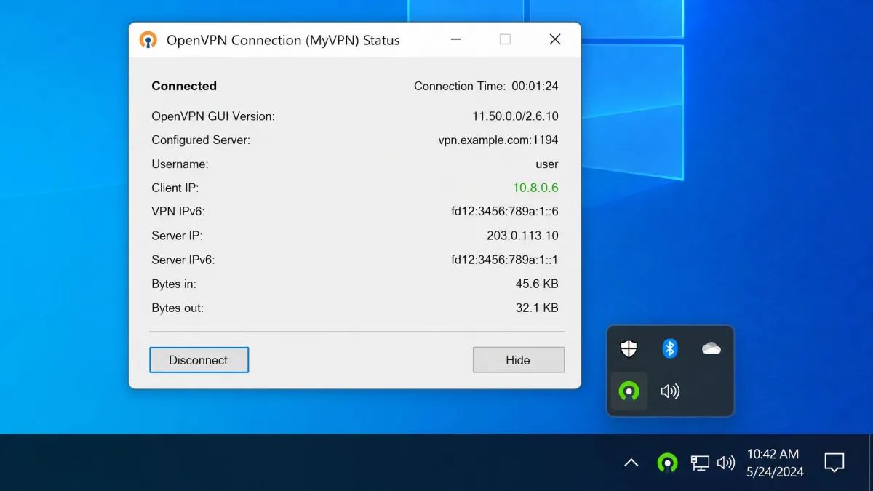
Task: Click the Disconnect button
Action: point(199,360)
